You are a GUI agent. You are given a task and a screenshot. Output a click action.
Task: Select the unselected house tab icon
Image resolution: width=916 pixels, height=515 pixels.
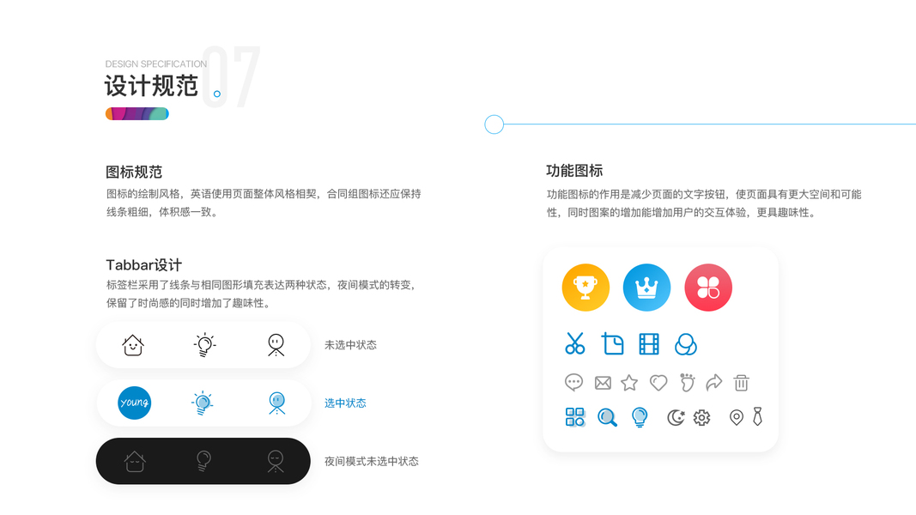pyautogui.click(x=133, y=344)
